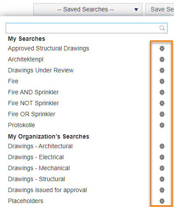
Task: Click gear icon for Drawings issued for approval
Action: [x=162, y=190]
